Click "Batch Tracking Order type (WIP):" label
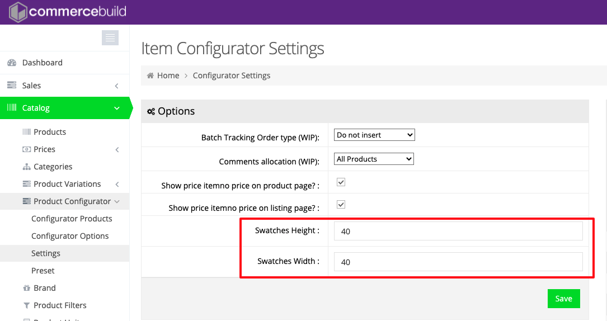 [260, 138]
